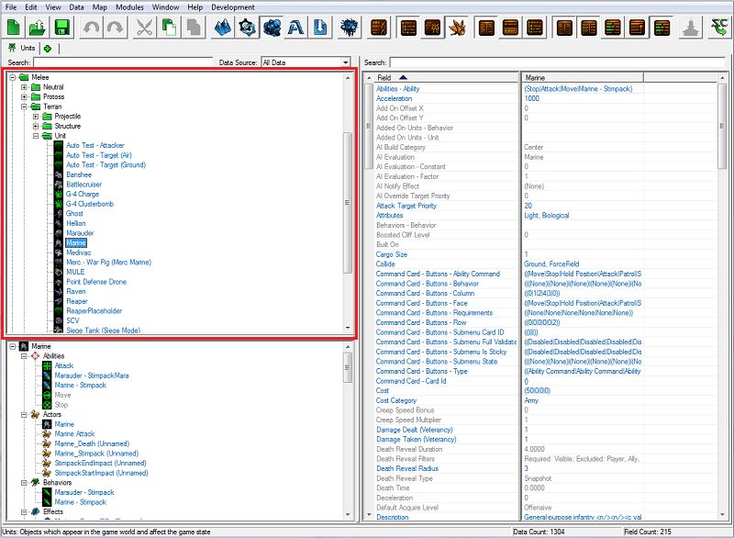Click the Open document toolbar icon
The width and height of the screenshot is (734, 538).
tap(38, 28)
